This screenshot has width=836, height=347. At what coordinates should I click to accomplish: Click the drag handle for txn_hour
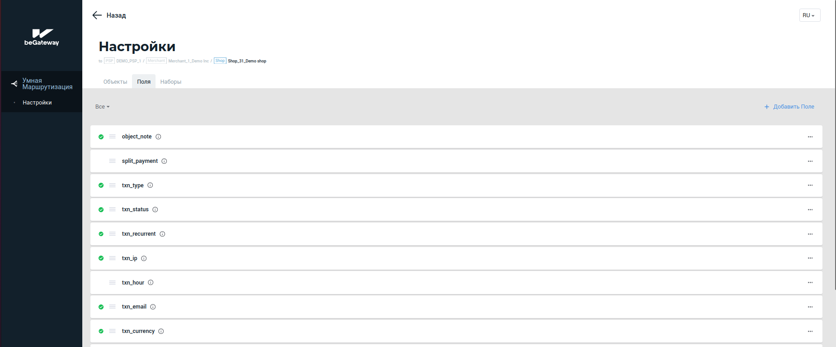[113, 283]
